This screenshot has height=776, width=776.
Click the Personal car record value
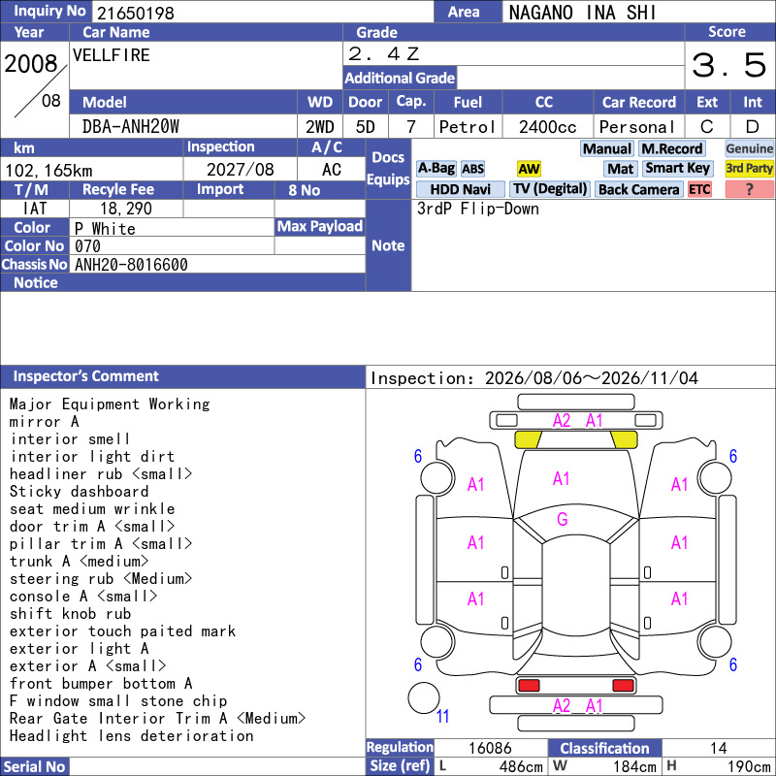tap(637, 127)
